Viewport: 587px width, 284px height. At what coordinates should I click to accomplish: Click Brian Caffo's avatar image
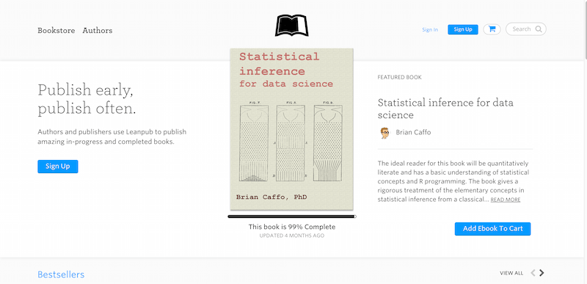pyautogui.click(x=384, y=132)
